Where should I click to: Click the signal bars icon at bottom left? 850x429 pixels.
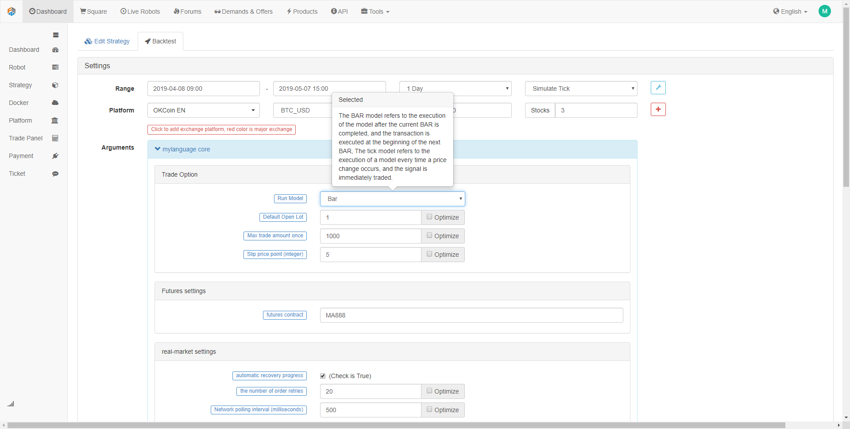click(11, 404)
